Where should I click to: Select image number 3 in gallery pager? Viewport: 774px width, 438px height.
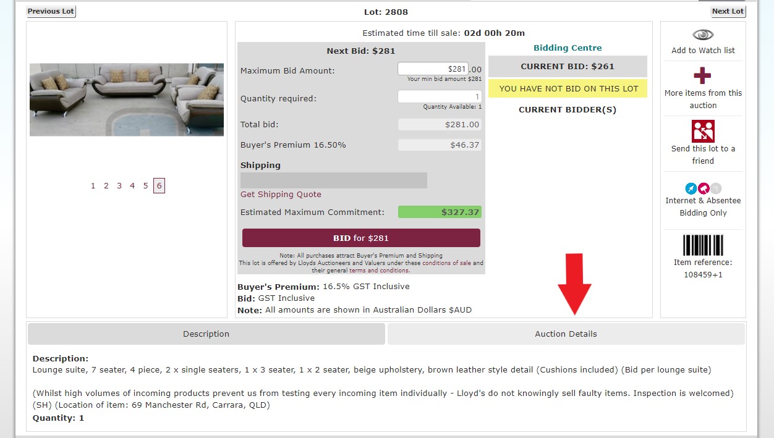(119, 185)
